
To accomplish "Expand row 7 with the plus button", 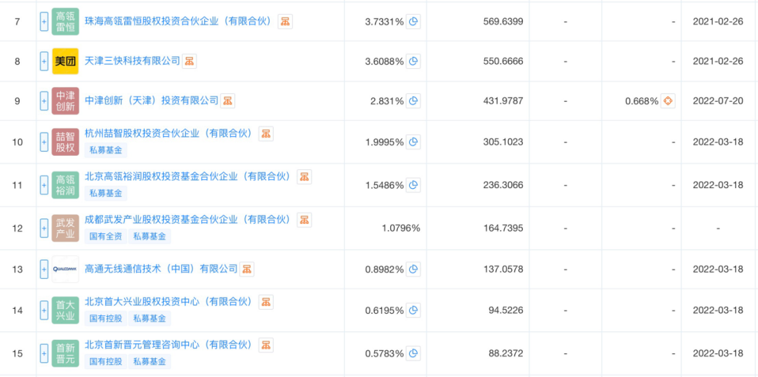I will tap(44, 22).
